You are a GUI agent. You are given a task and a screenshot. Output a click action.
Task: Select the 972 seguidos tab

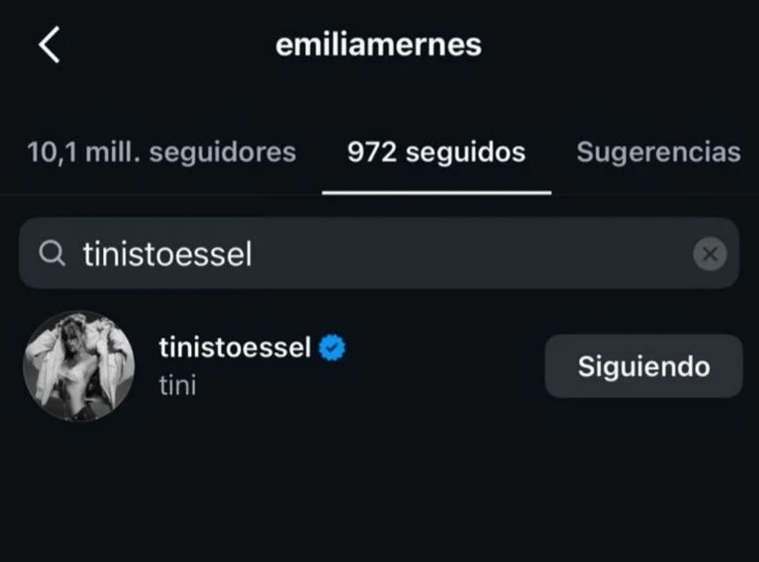click(x=436, y=152)
